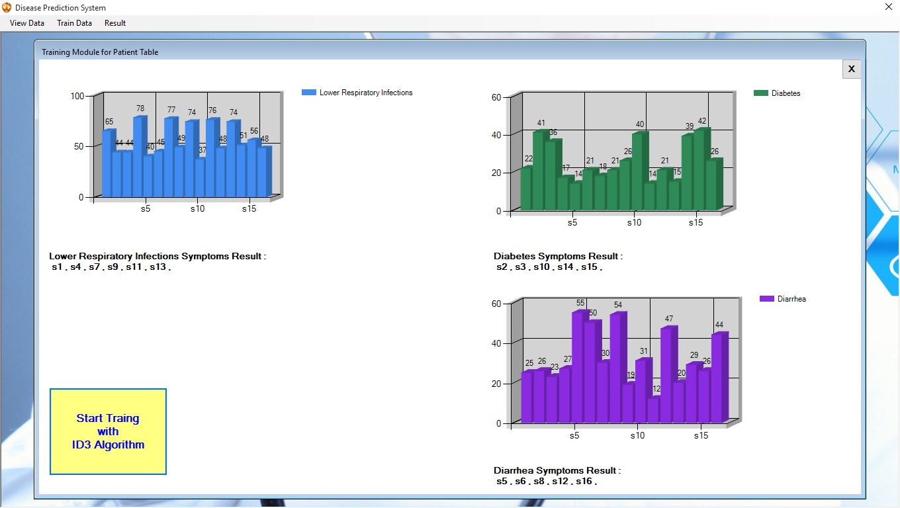Close the Training Module panel with X
This screenshot has width=900, height=508.
pos(851,69)
